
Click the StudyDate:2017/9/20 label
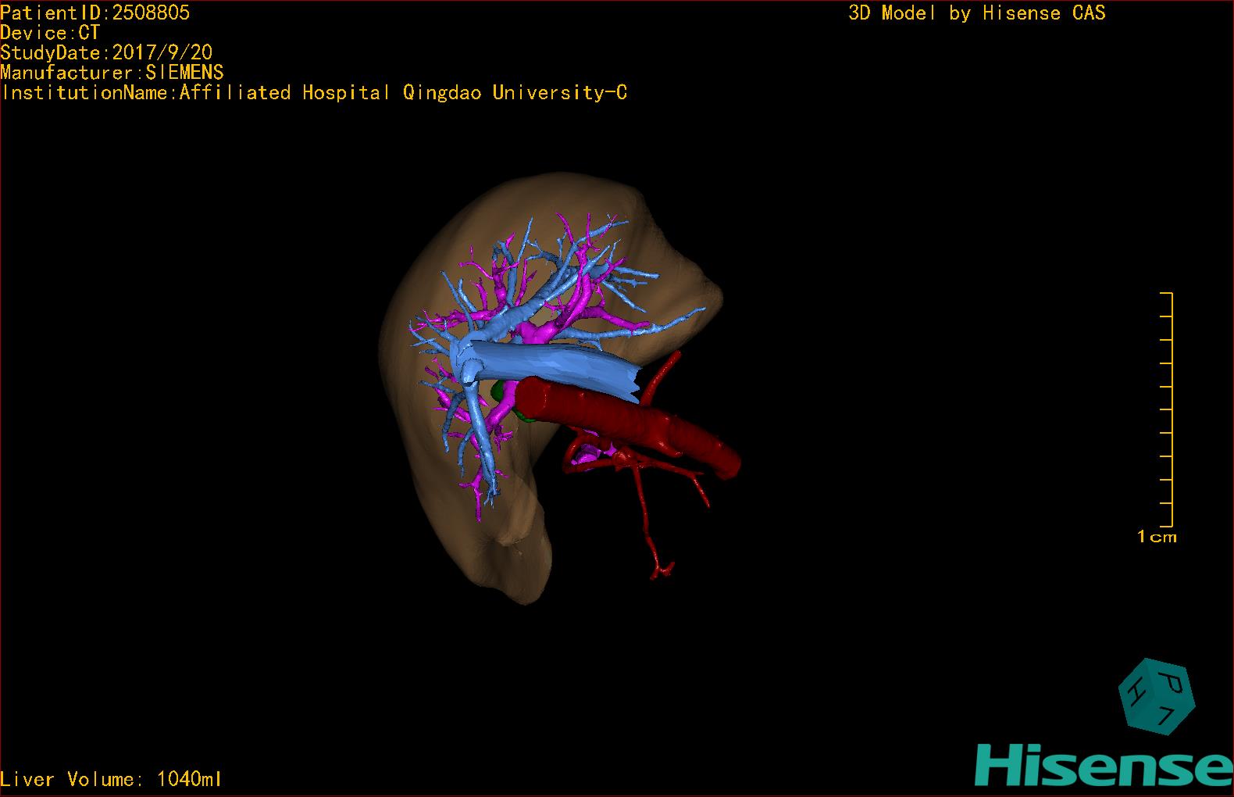tap(106, 52)
